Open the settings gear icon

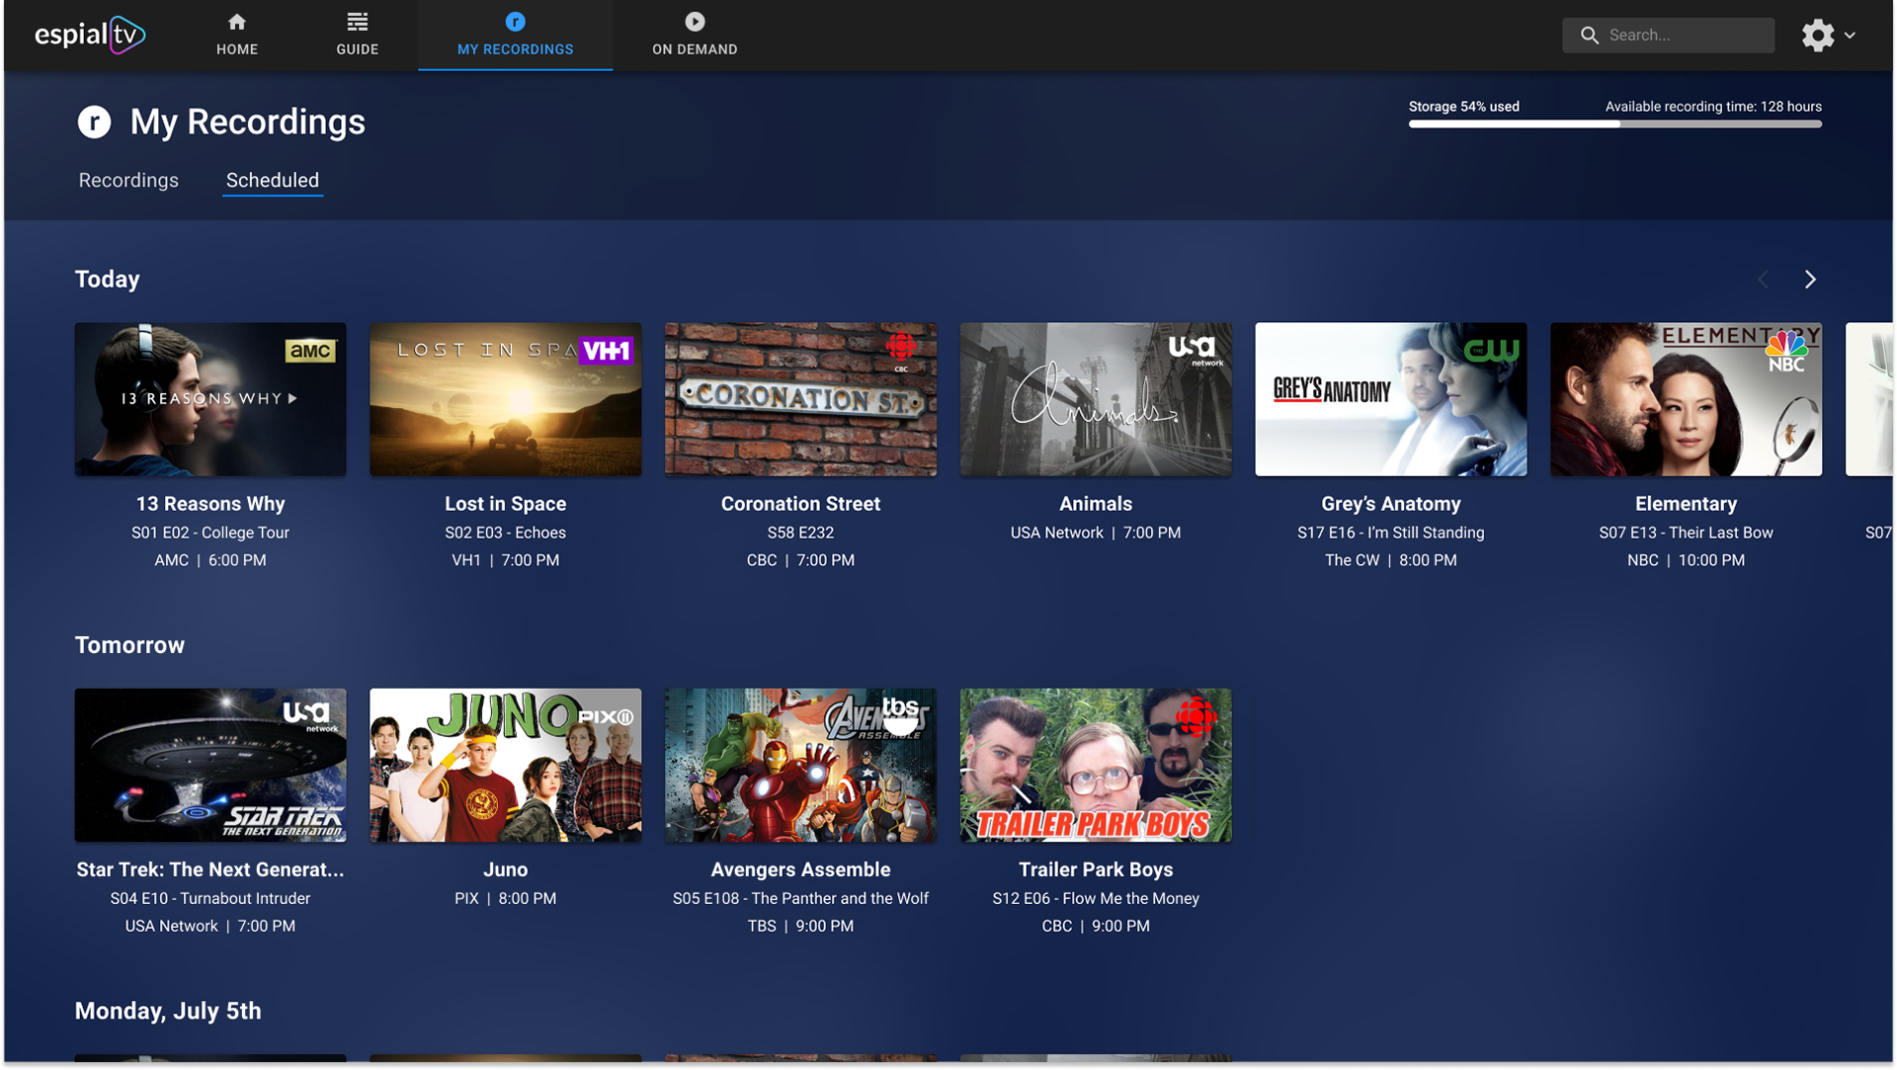point(1818,36)
